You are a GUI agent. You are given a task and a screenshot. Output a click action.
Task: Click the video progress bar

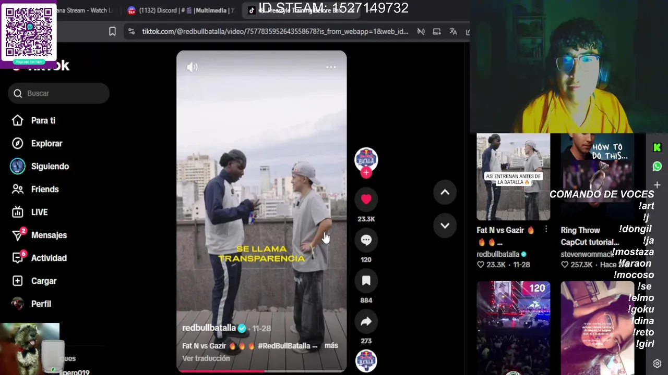click(x=261, y=371)
